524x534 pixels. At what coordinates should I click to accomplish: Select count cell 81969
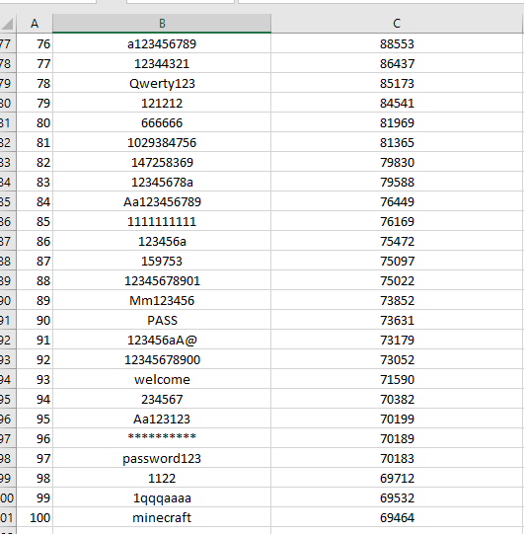click(x=397, y=122)
